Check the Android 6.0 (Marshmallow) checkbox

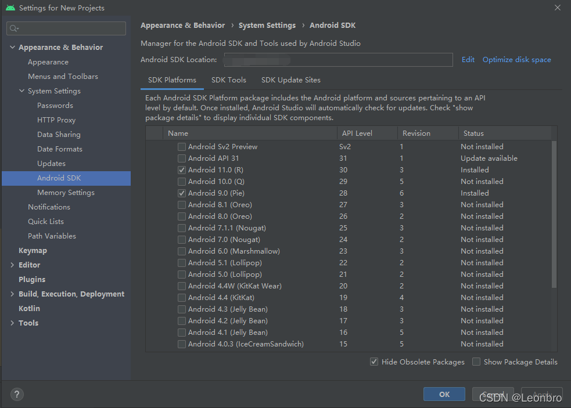point(182,251)
